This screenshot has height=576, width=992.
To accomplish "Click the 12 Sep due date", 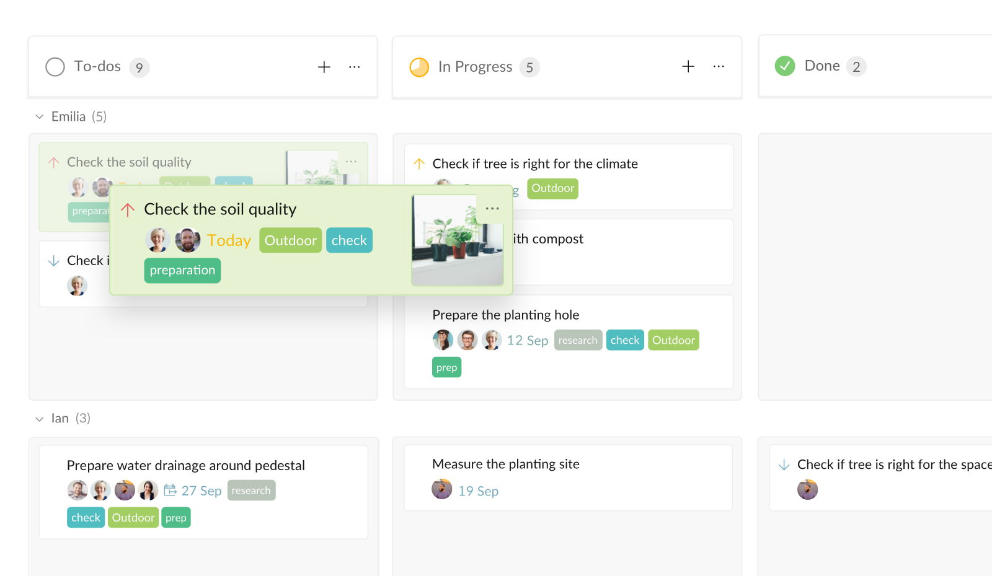I will 528,340.
